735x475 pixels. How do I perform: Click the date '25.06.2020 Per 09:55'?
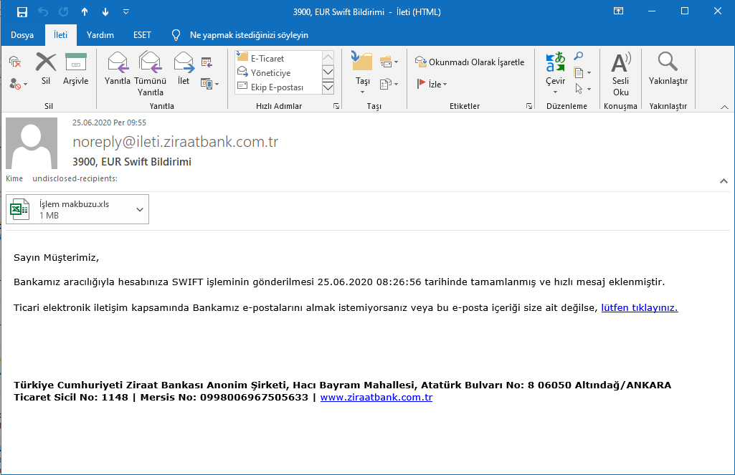(109, 123)
